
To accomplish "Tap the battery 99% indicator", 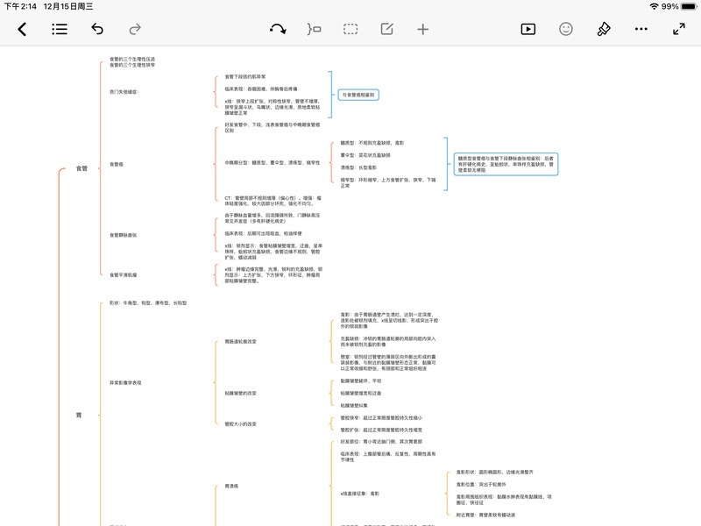I will tap(678, 6).
